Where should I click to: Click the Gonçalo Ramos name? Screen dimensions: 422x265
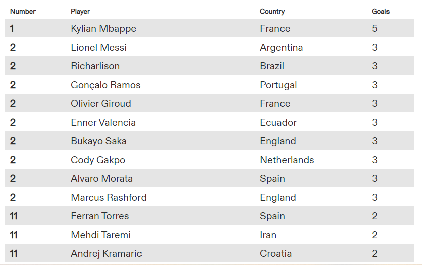tap(105, 85)
